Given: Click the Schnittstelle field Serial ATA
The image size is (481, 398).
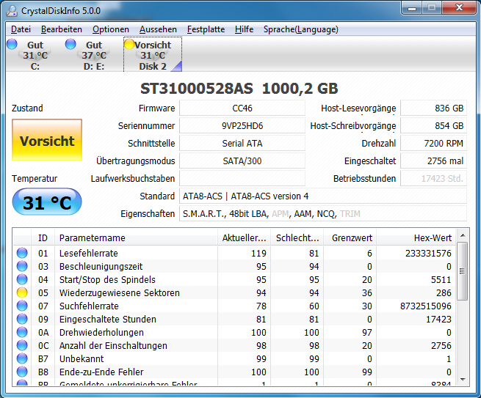Looking at the screenshot, I should click(x=242, y=143).
